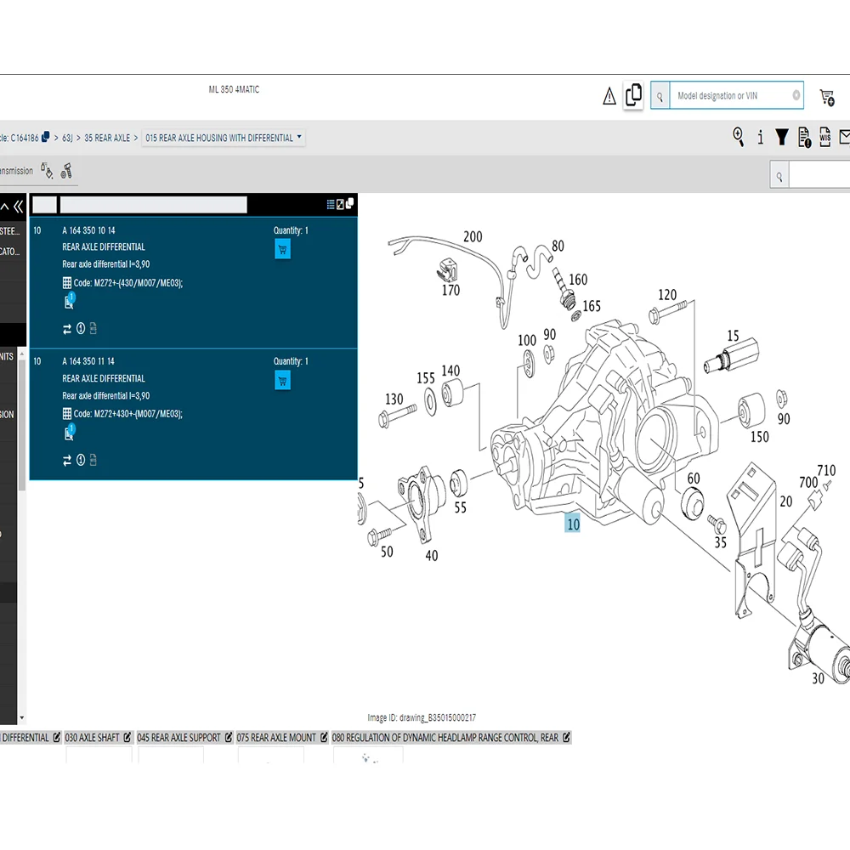
Task: Click the spray can and paint icon
Action: 47,171
